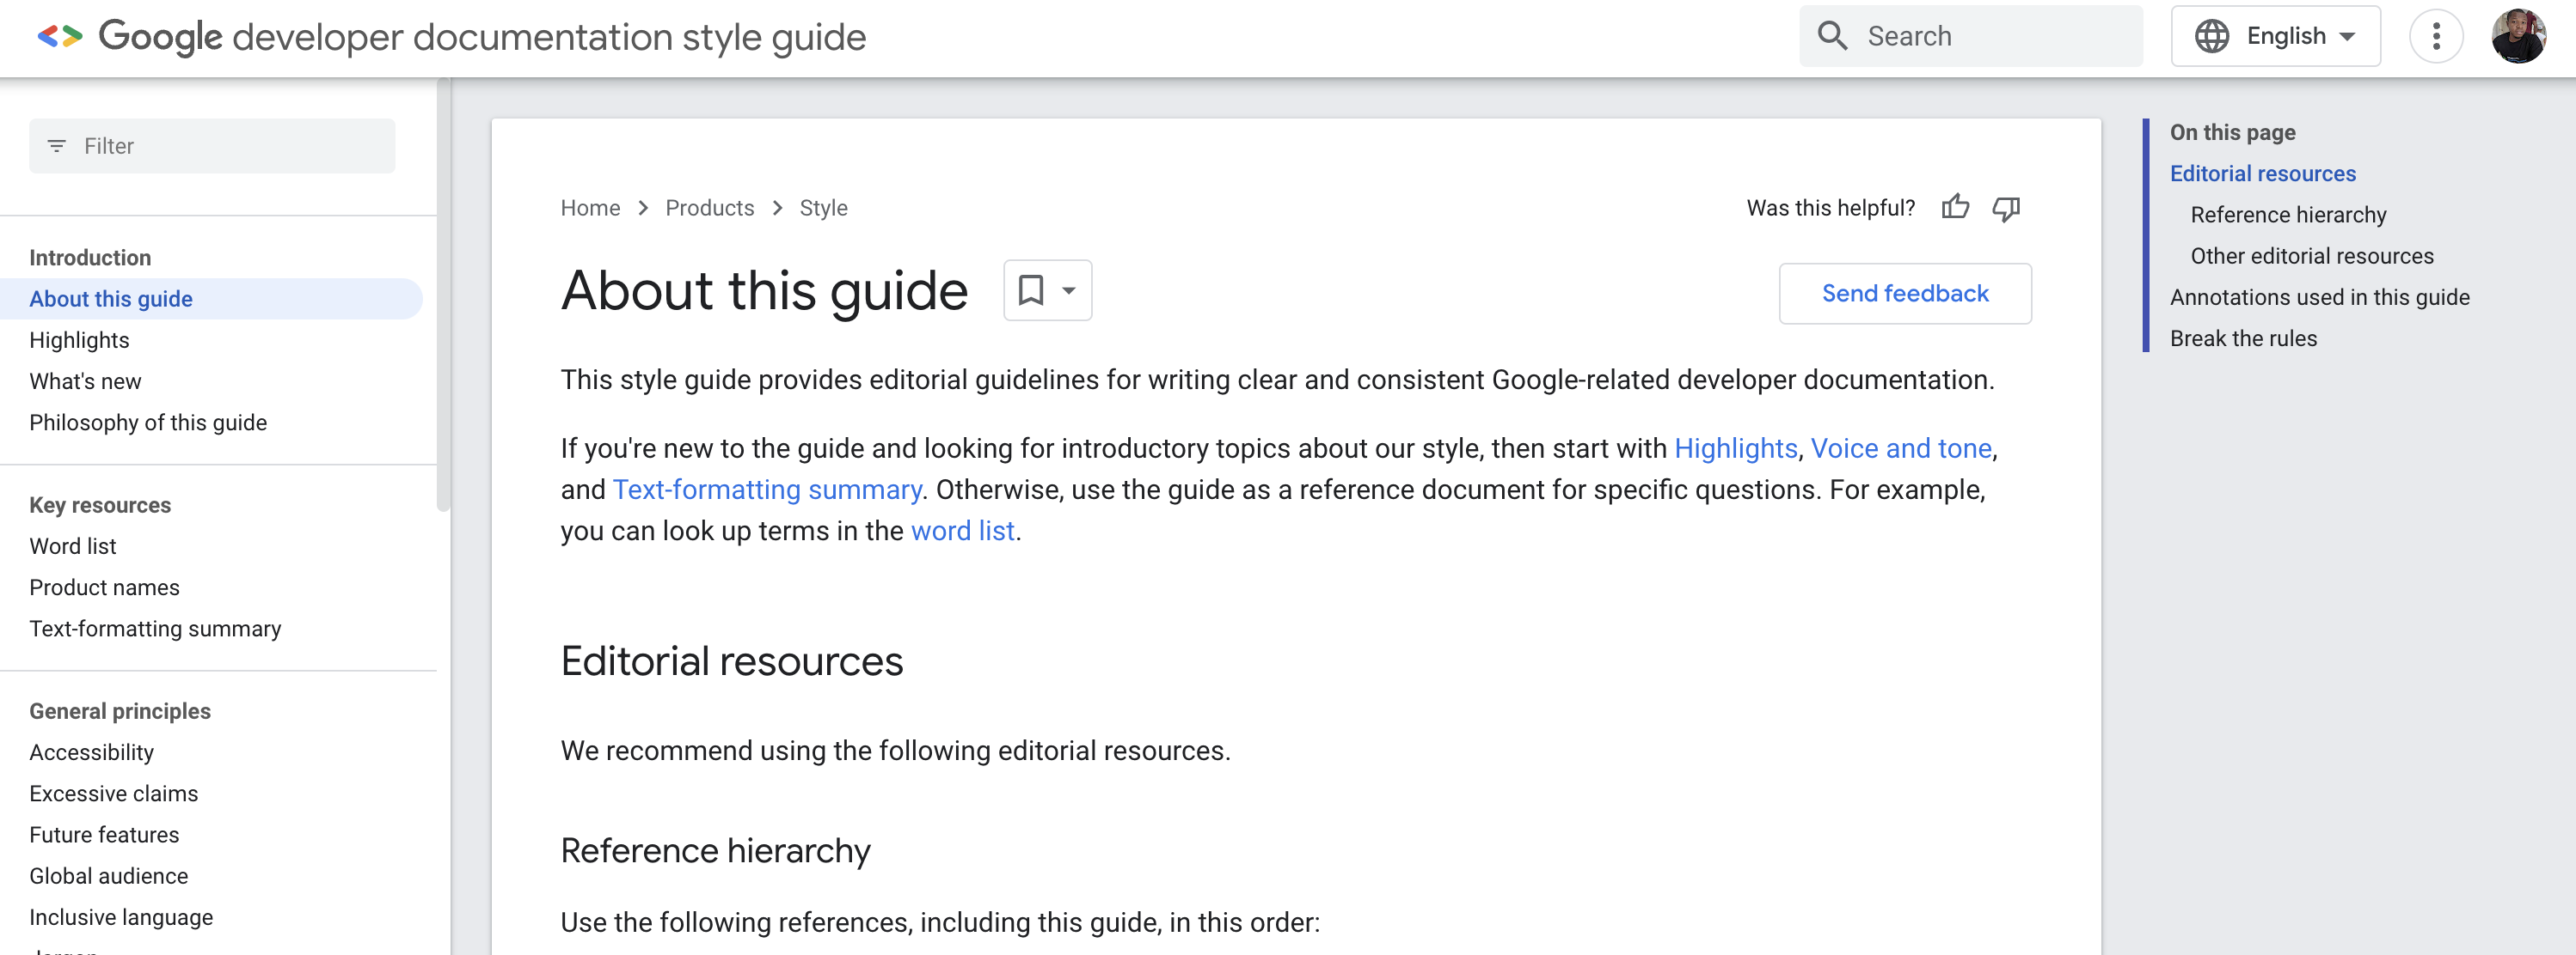The height and width of the screenshot is (955, 2576).
Task: Click the About this guide page title
Action: [x=764, y=290]
